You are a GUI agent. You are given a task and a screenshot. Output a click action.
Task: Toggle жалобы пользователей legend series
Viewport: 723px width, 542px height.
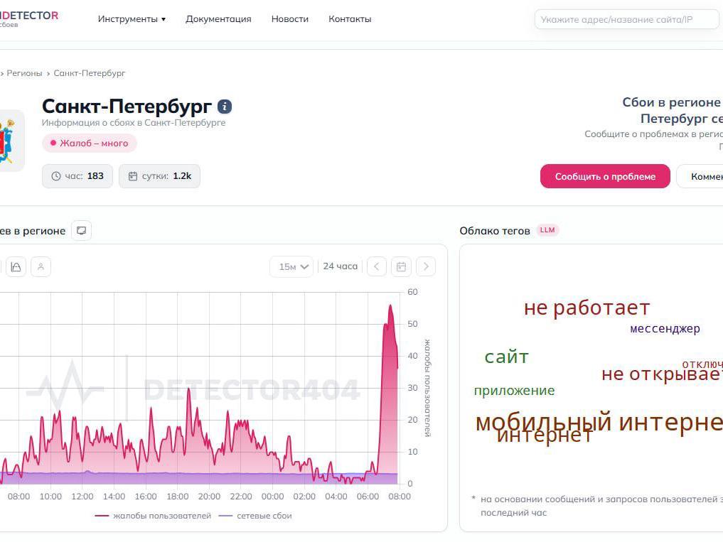coord(153,516)
